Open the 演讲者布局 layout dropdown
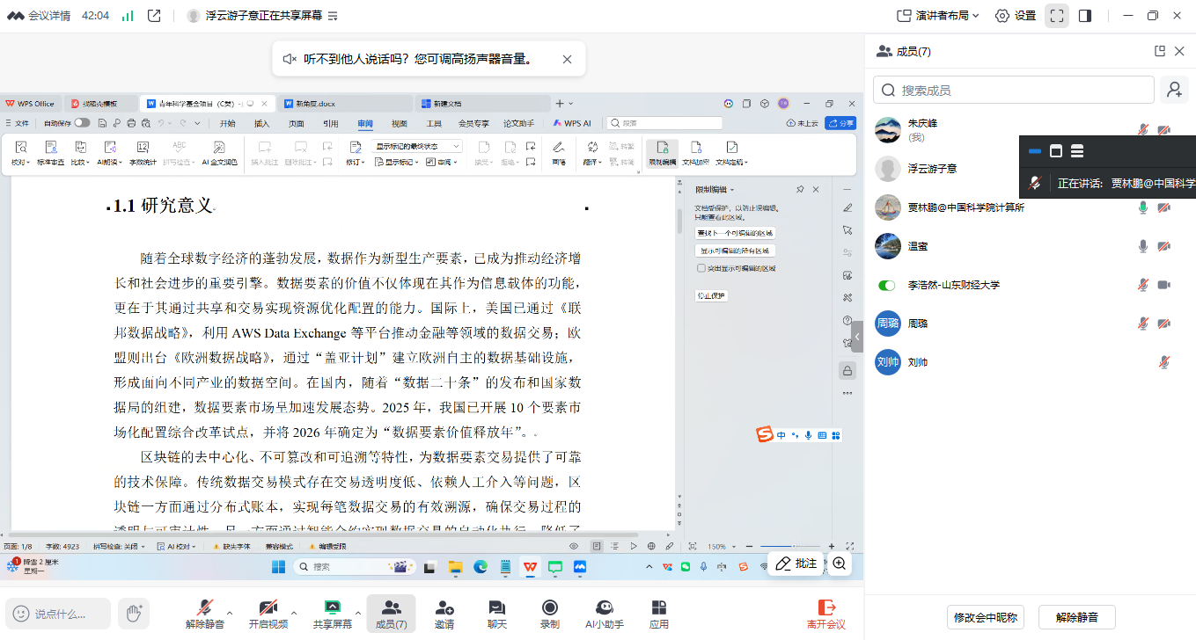 tap(939, 16)
